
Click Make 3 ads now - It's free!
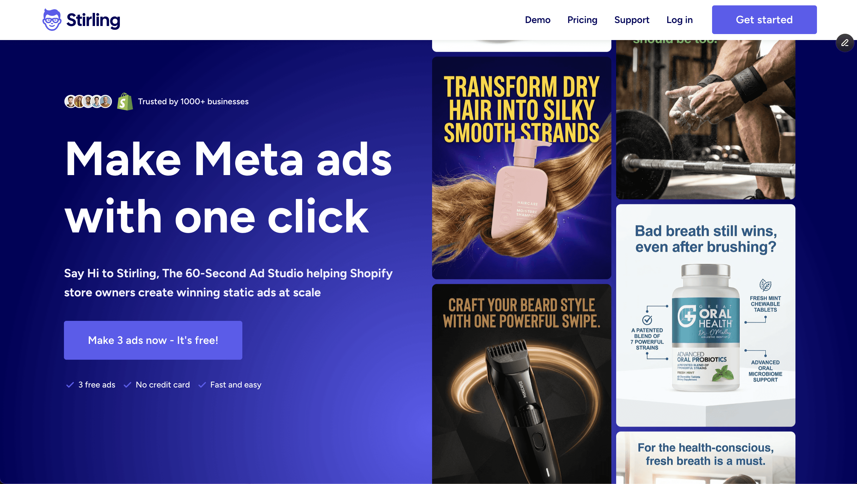(153, 340)
